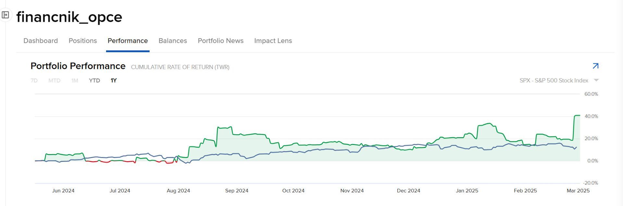Select SPX - S&P 500 Stock Index benchmark
Image resolution: width=623 pixels, height=206 pixels.
click(554, 80)
